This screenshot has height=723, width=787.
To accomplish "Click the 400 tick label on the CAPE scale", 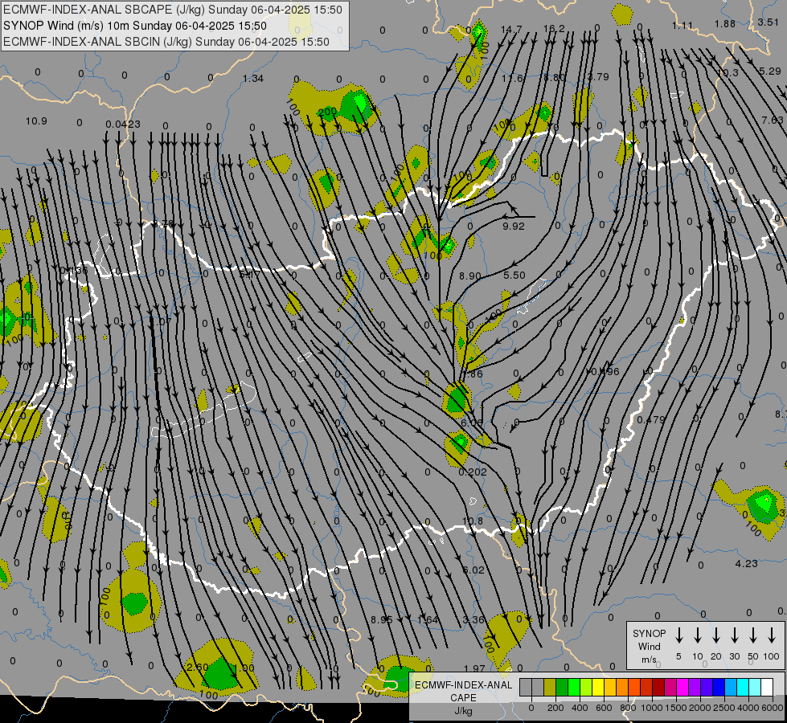I will [580, 708].
